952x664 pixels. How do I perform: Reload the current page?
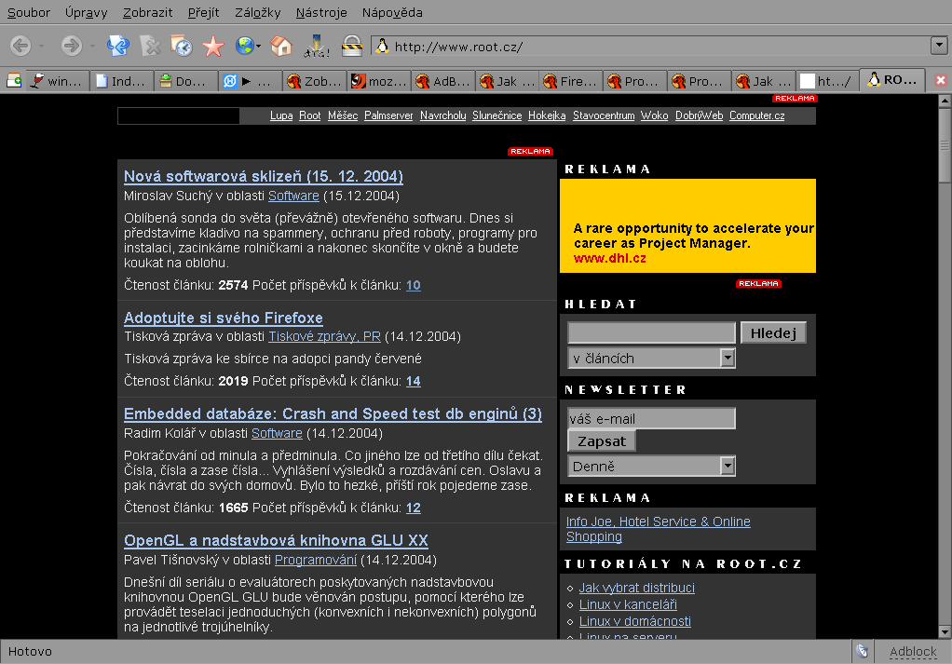point(117,47)
